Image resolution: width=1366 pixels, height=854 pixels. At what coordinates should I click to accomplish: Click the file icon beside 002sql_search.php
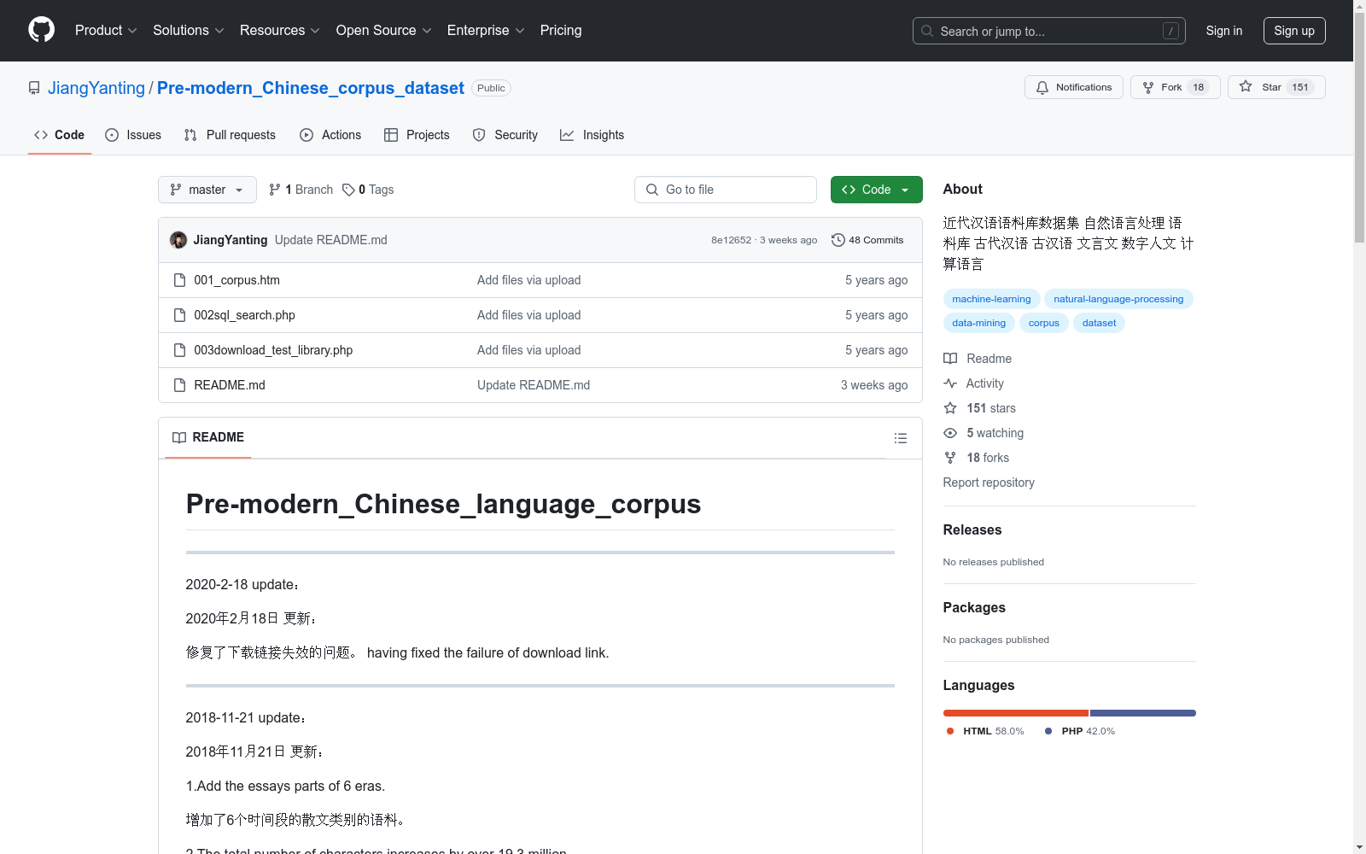pyautogui.click(x=179, y=315)
